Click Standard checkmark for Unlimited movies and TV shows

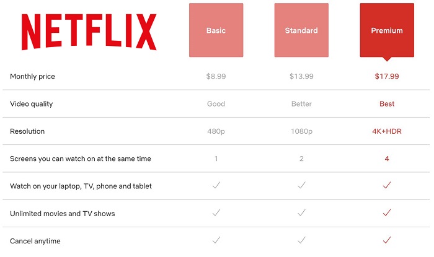tap(301, 213)
